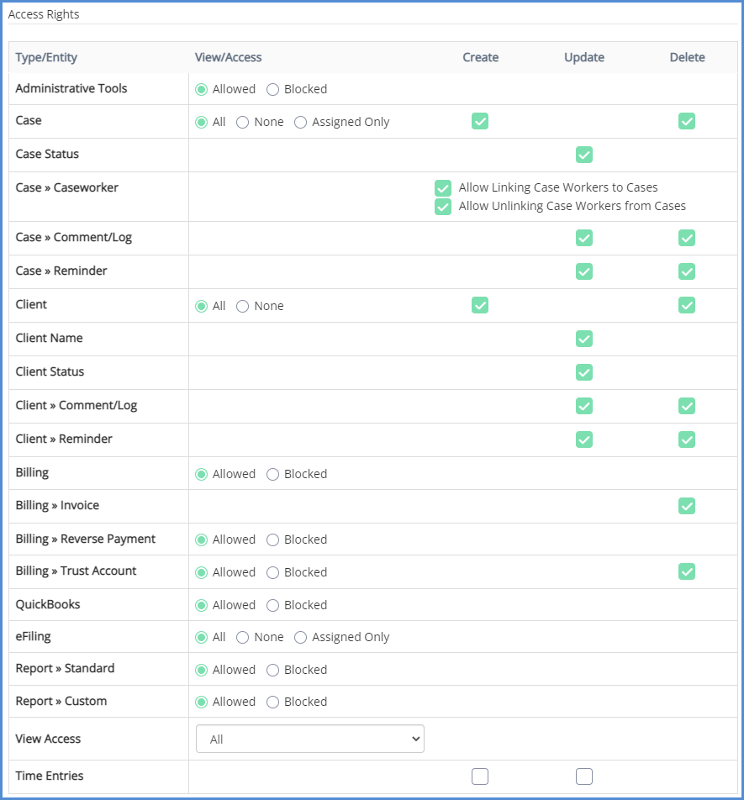
Task: Set eFiling access to None
Action: (x=243, y=638)
